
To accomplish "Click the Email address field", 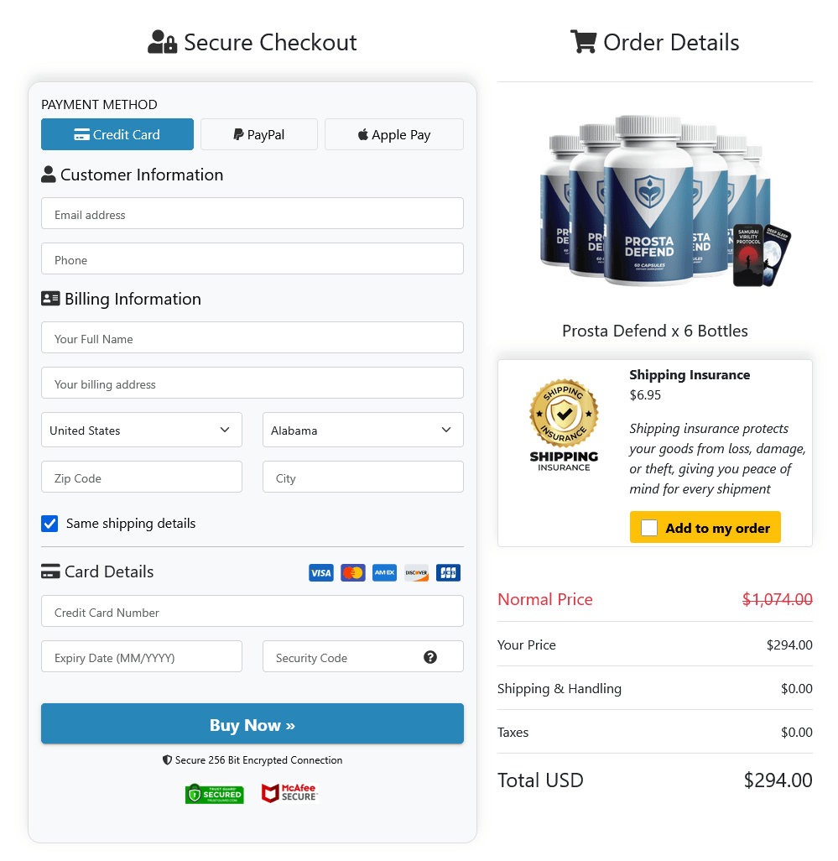I will coord(252,213).
